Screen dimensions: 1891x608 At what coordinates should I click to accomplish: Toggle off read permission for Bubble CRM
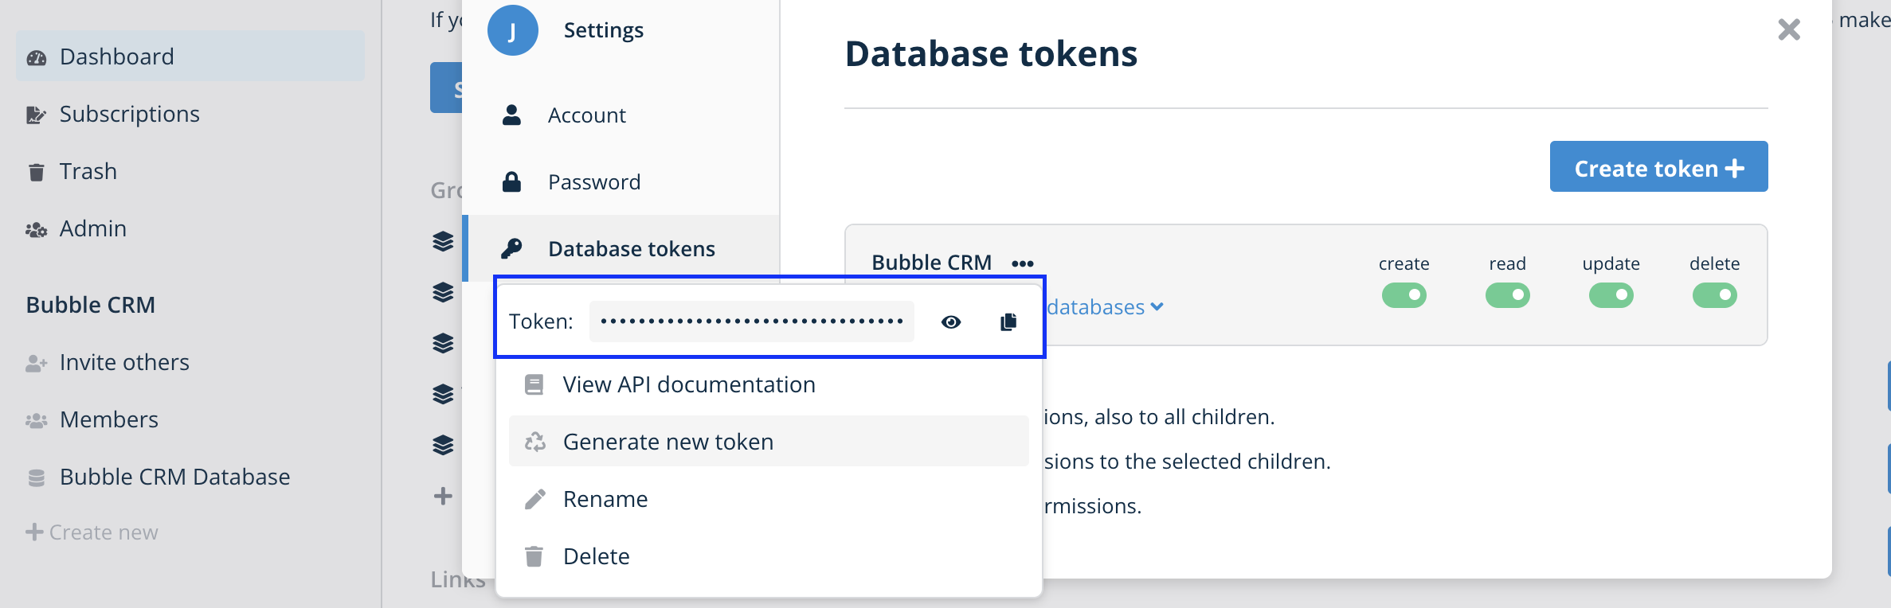(x=1508, y=294)
